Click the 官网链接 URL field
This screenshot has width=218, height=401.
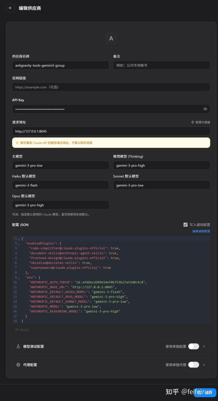pyautogui.click(x=111, y=87)
